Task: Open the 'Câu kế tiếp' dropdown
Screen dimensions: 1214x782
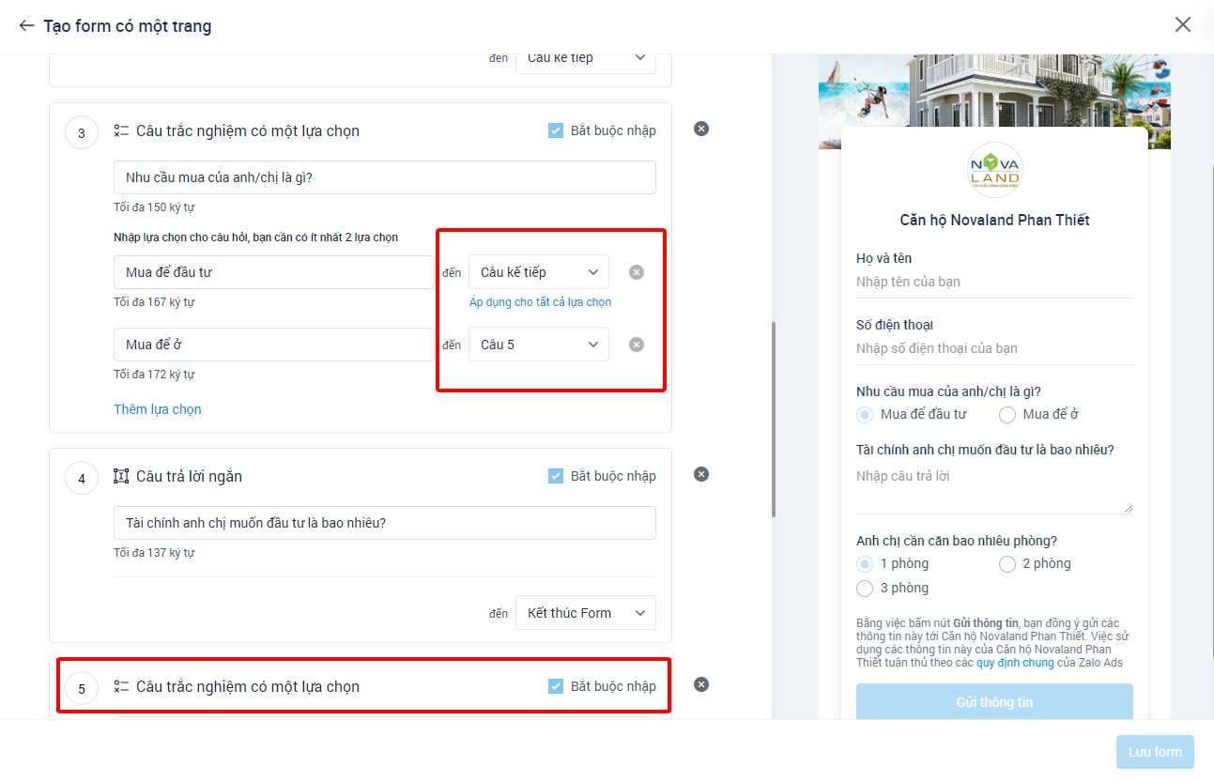Action: coord(538,271)
